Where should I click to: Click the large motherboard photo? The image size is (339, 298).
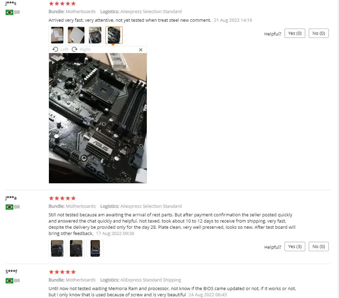tap(98, 118)
